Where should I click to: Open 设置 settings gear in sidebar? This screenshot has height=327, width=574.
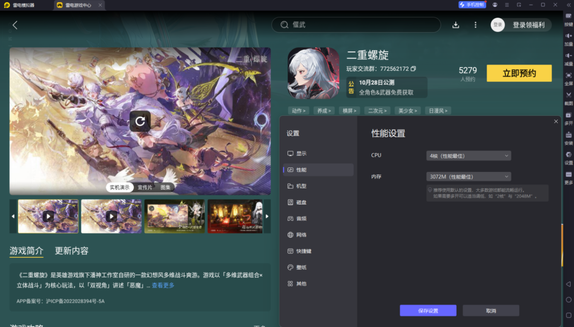(569, 157)
